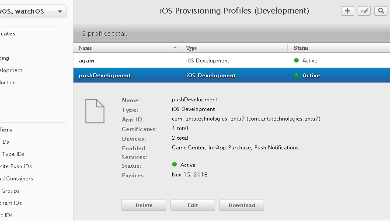Click the green Active dot in details
390x221 pixels.
(174, 165)
